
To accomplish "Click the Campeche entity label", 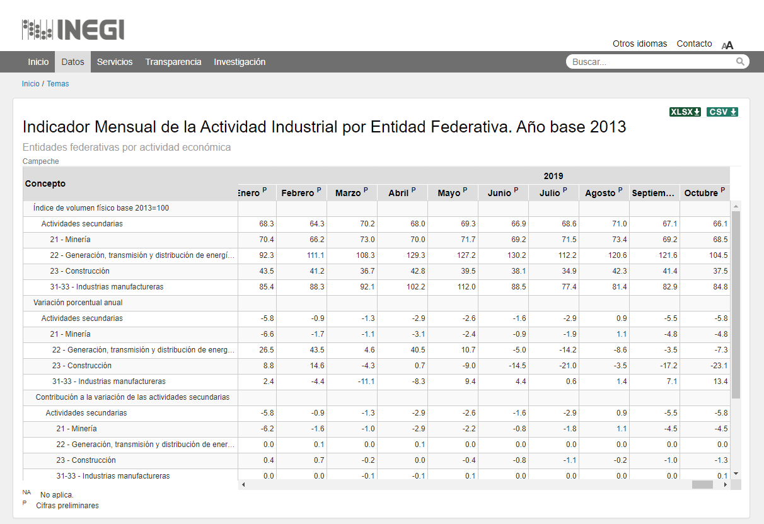I will pyautogui.click(x=41, y=161).
